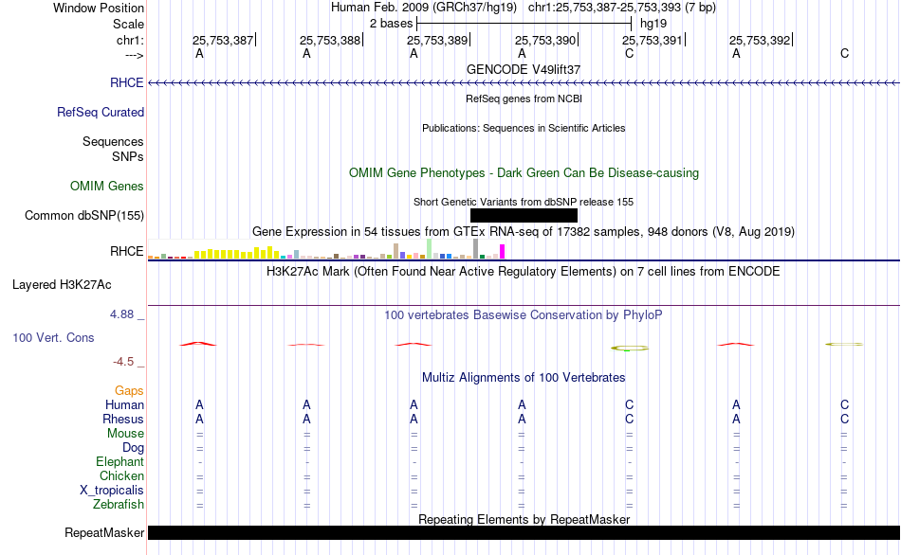The height and width of the screenshot is (555, 901).
Task: Click Short Genetic Variants from dbSNP title
Action: coord(524,202)
